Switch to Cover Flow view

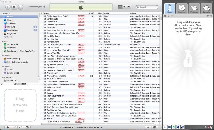tap(129, 7)
